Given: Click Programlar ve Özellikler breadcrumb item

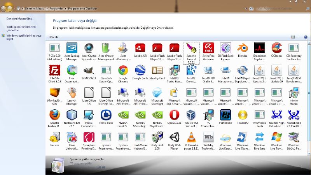Looking at the screenshot, I should pos(82,9).
